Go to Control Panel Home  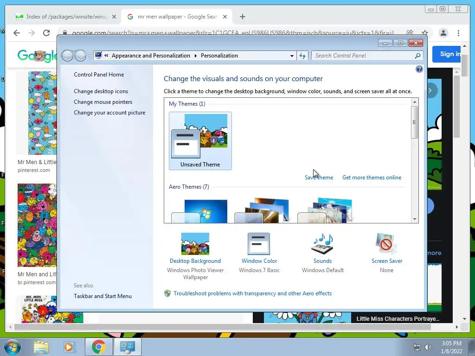click(x=99, y=75)
